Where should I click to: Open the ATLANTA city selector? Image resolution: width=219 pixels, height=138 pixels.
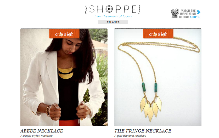[x=113, y=22]
